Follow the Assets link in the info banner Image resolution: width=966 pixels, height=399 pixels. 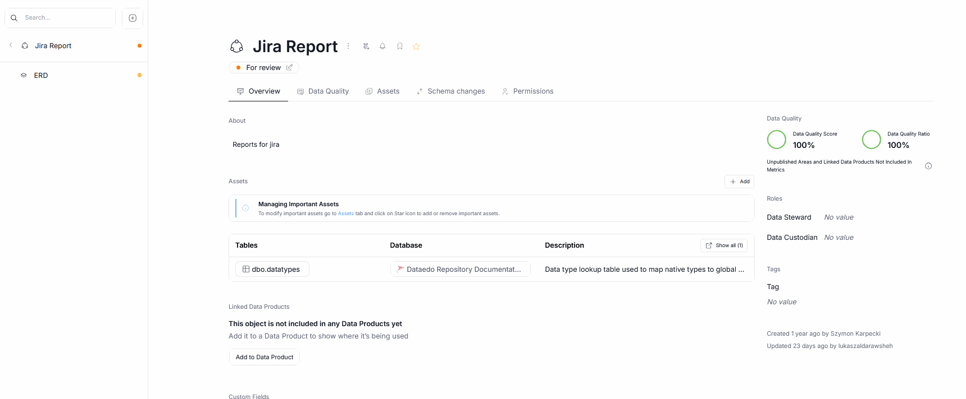point(345,214)
